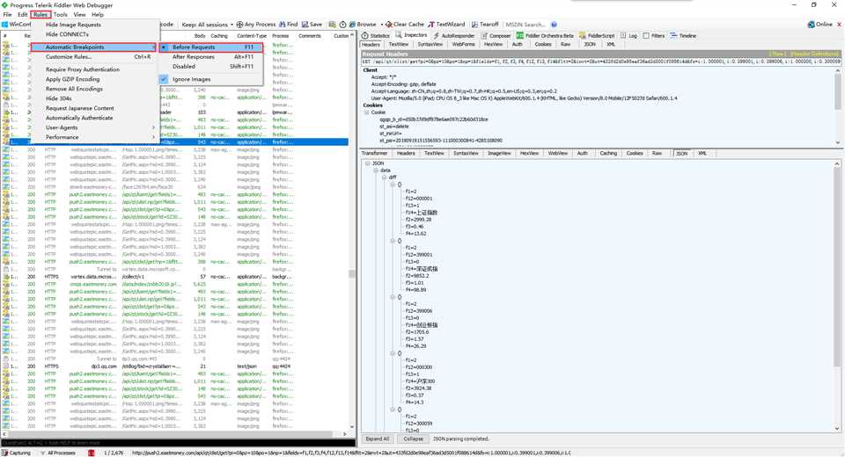Select the Inspectors tab icon
This screenshot has width=845, height=457.
coord(399,35)
